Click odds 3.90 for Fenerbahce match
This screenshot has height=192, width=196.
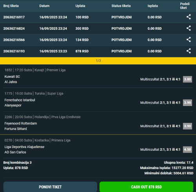click(x=187, y=103)
